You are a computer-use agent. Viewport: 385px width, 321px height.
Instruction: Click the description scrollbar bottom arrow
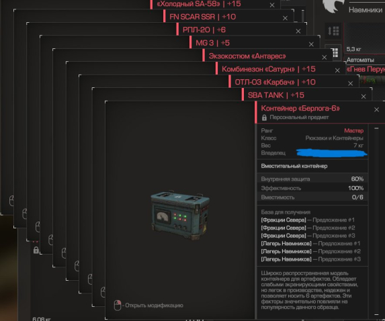point(376,314)
